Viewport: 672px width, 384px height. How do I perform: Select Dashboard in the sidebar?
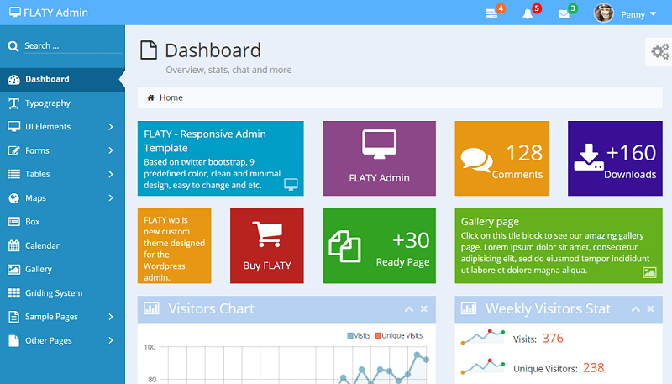click(x=62, y=79)
